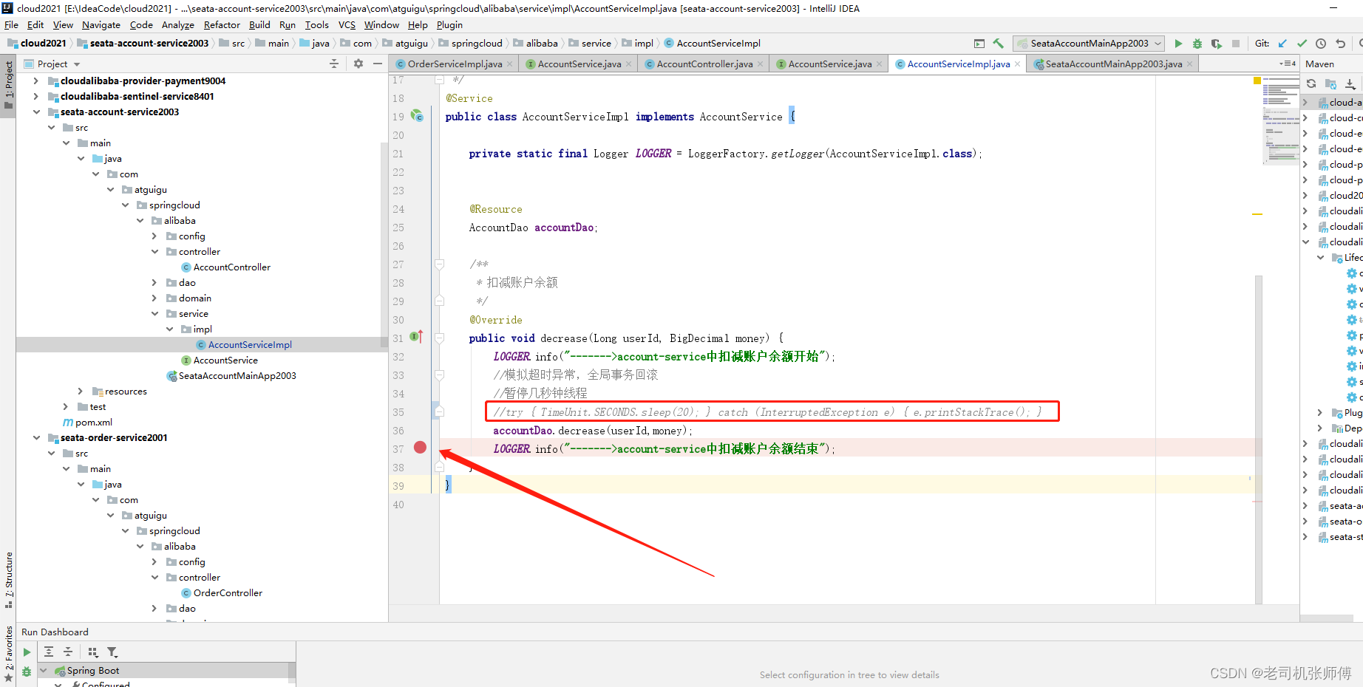Expand cloudalibaba-provider-payment9004 module

(x=36, y=81)
